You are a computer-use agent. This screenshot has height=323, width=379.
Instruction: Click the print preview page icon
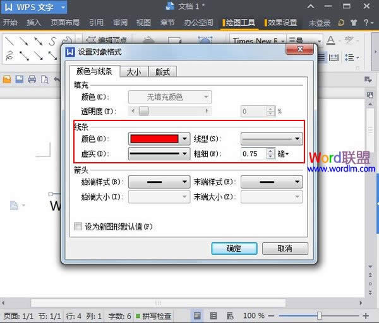(x=44, y=79)
